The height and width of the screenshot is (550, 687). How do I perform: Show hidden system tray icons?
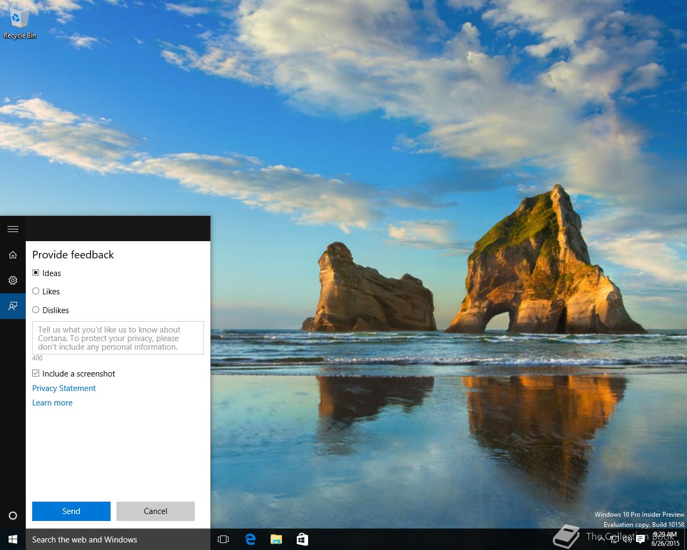pyautogui.click(x=602, y=539)
